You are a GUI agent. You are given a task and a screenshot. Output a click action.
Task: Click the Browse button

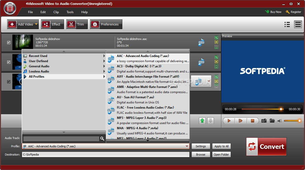pyautogui.click(x=201, y=155)
